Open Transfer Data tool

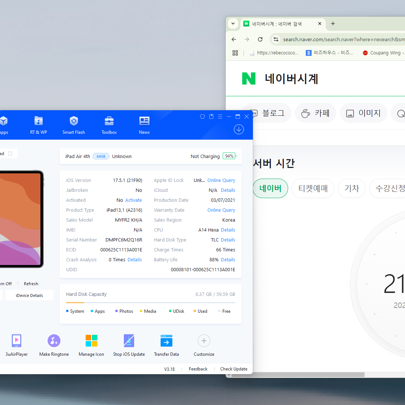click(166, 345)
